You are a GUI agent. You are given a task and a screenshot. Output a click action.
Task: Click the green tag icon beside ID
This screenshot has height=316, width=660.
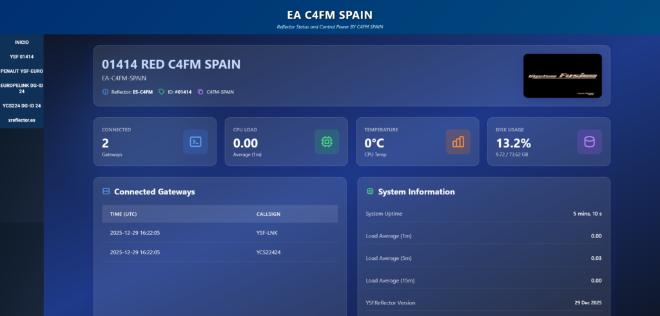(x=162, y=92)
